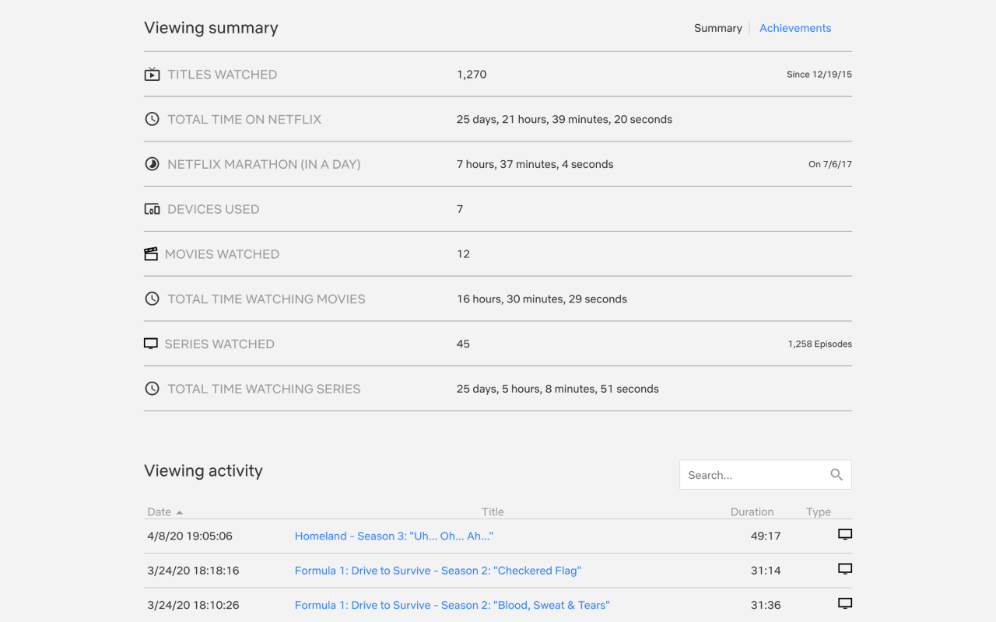Sort viewing activity by Title column
Image resolution: width=996 pixels, height=622 pixels.
click(493, 512)
